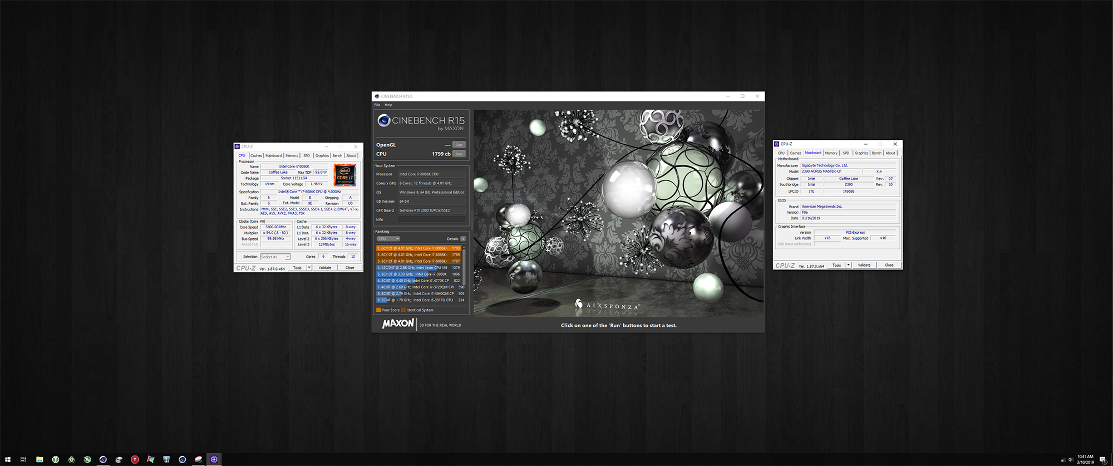Switch to the Memory tab in left CPU-Z
The image size is (1113, 466).
292,156
